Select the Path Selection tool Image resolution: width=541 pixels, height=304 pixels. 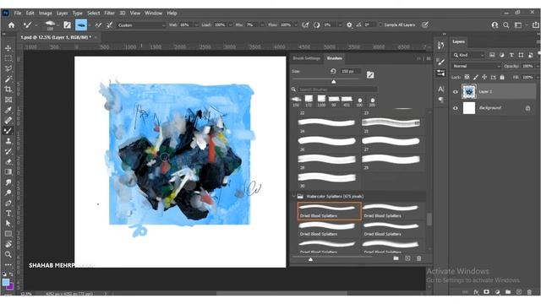click(x=8, y=223)
